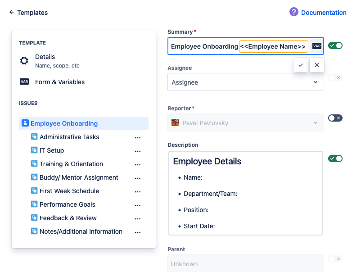352x272 pixels.
Task: Open template Details settings
Action: click(45, 61)
